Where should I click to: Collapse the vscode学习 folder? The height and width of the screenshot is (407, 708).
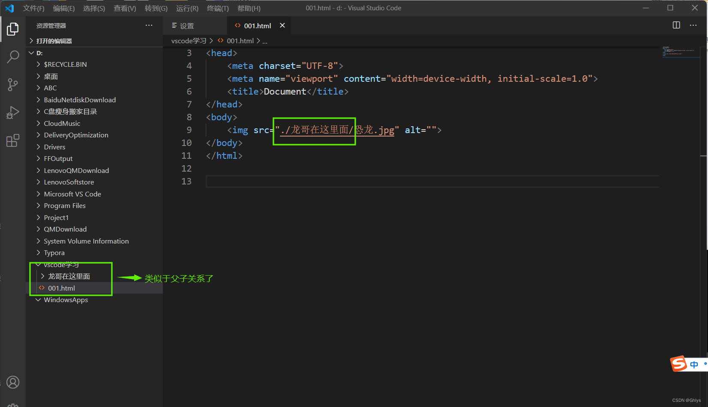pos(94,264)
